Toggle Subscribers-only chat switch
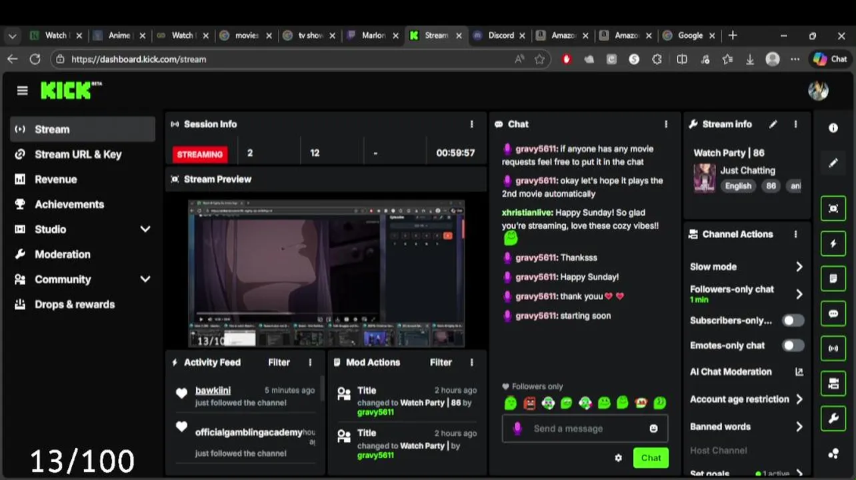856x480 pixels. click(793, 321)
